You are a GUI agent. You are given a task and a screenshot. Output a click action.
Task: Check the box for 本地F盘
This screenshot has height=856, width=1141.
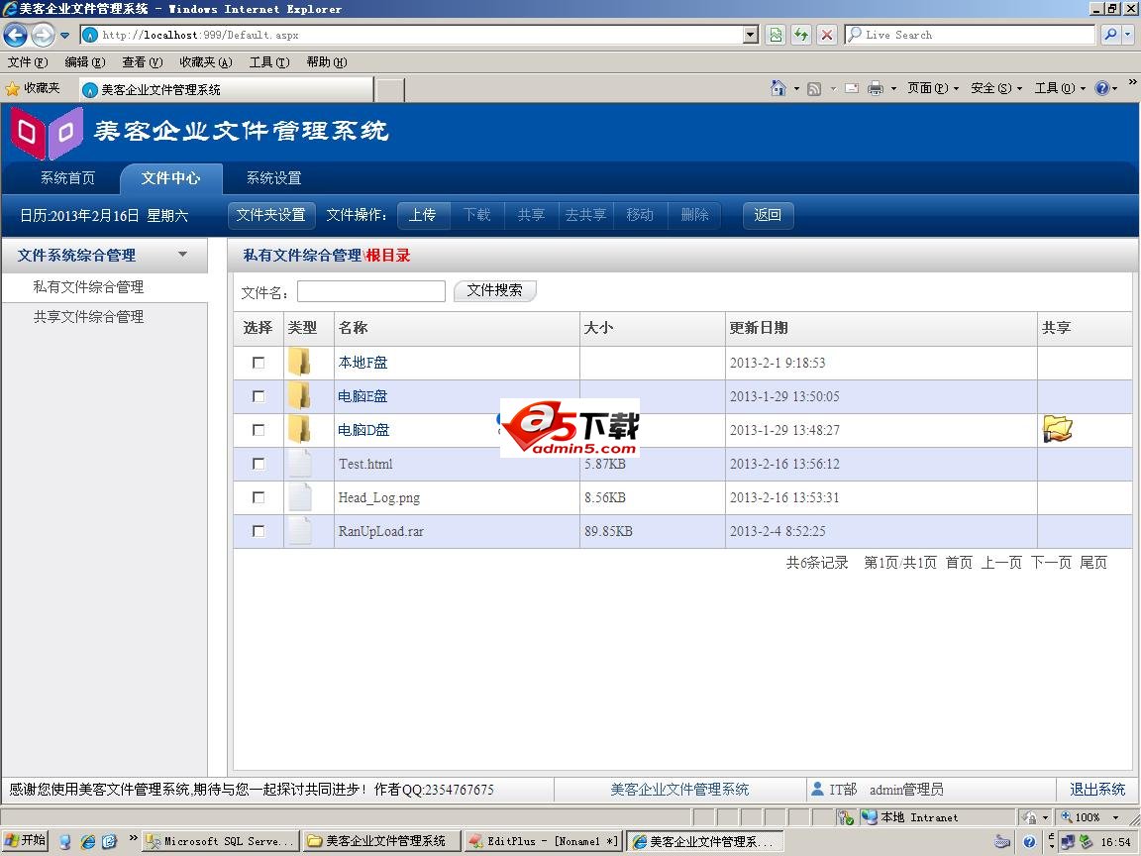coord(259,362)
